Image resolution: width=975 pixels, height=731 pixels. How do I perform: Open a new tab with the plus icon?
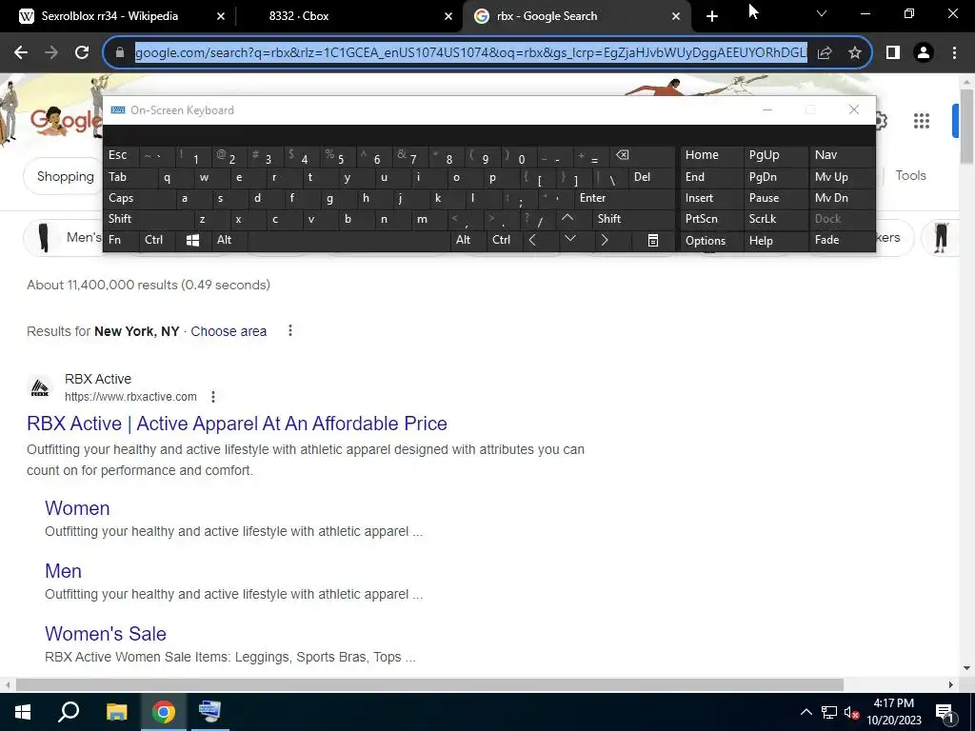point(712,16)
